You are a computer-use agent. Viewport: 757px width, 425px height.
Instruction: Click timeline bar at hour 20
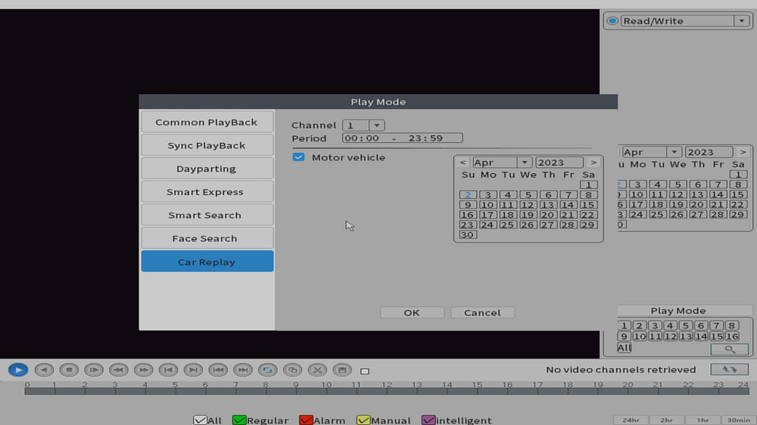[x=628, y=391]
